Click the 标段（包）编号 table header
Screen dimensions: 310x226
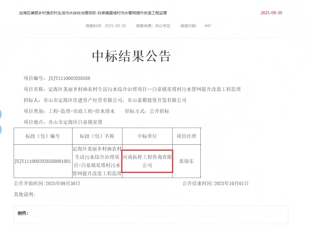(43, 136)
